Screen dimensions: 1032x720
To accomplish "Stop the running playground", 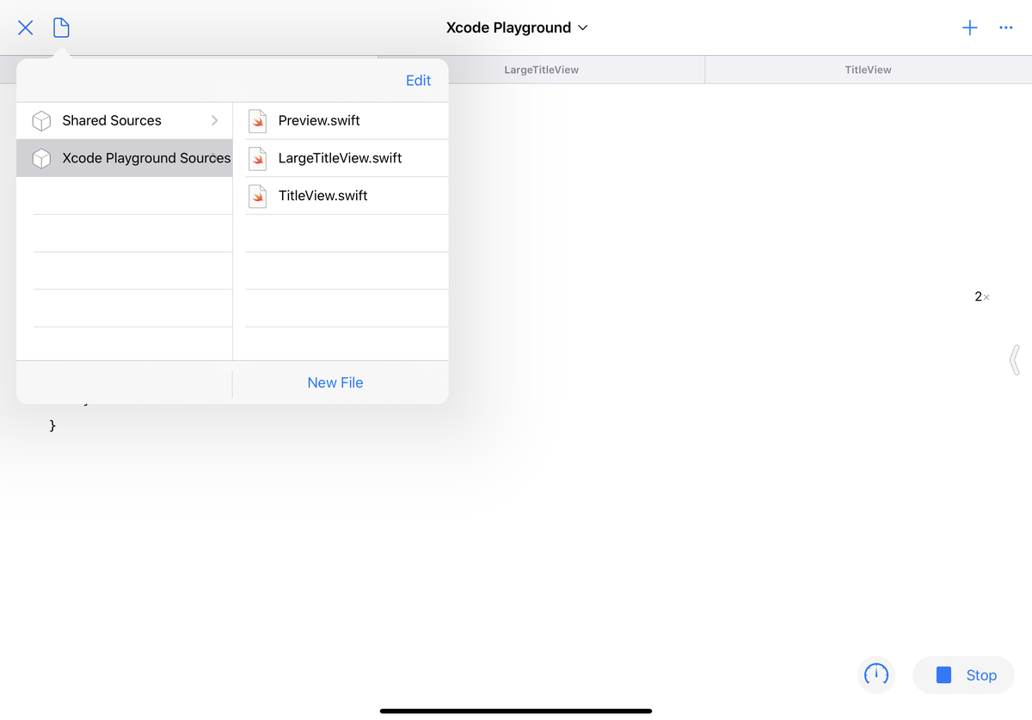I will tap(964, 675).
